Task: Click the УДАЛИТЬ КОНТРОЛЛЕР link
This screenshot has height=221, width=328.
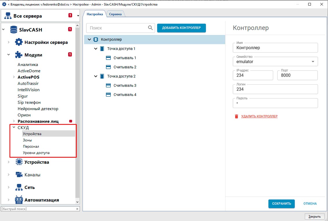Action: (x=259, y=116)
